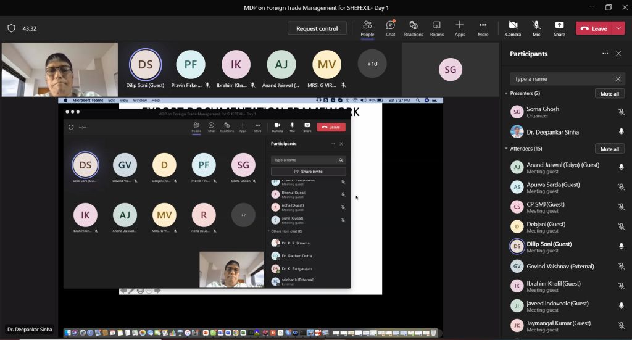Viewport: 632px width, 340px height.
Task: Mute javeed indovedic via mic icon
Action: point(621,305)
